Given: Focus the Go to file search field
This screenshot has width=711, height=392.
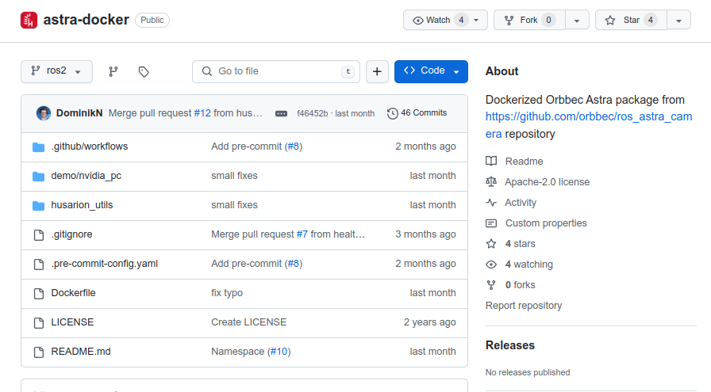Looking at the screenshot, I should 276,71.
